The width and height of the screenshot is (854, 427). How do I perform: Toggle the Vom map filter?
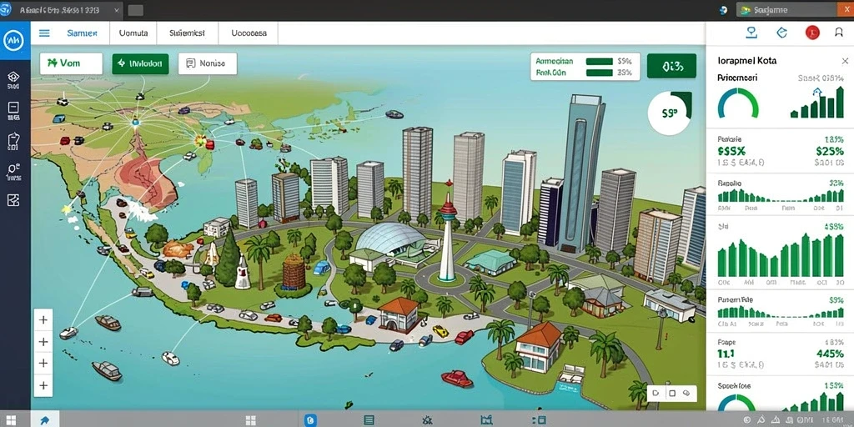point(71,63)
